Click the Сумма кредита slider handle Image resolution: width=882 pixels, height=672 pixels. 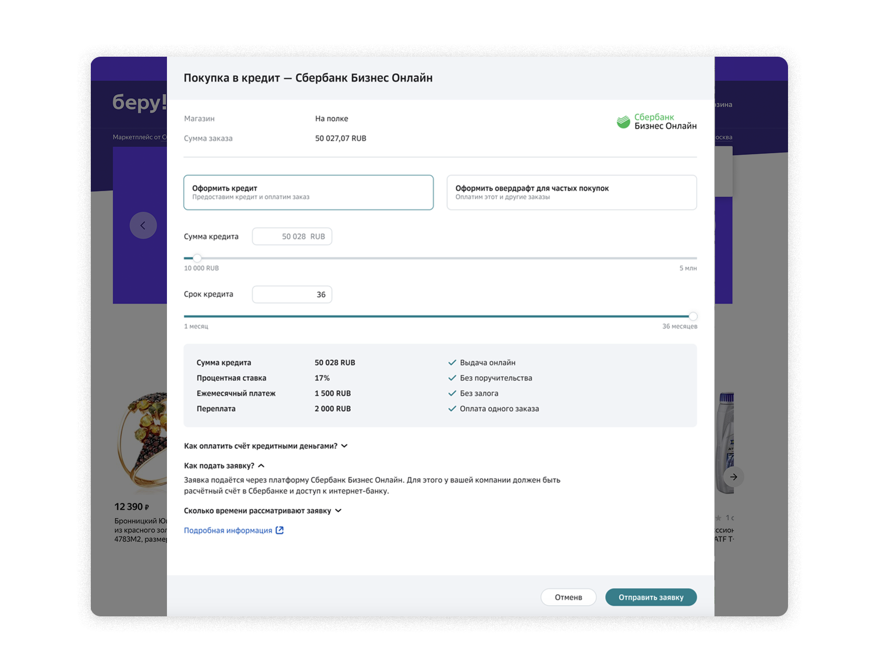pyautogui.click(x=197, y=258)
